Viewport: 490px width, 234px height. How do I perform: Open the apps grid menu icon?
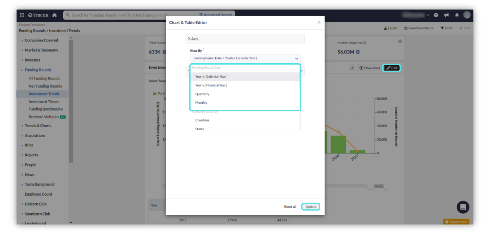coord(22,15)
